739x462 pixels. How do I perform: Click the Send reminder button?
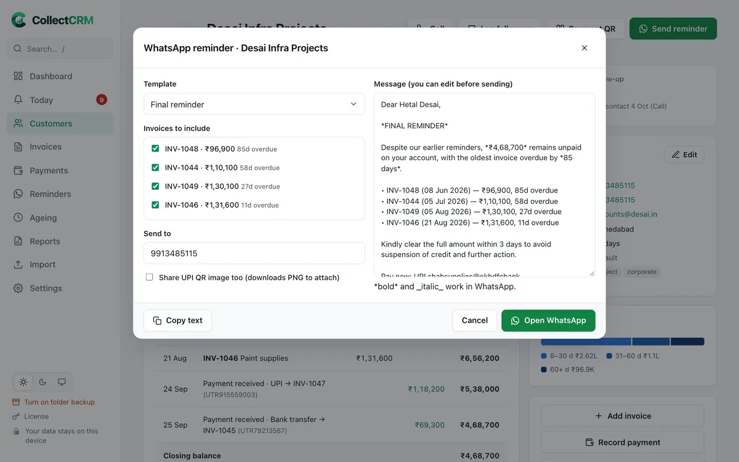click(x=673, y=28)
